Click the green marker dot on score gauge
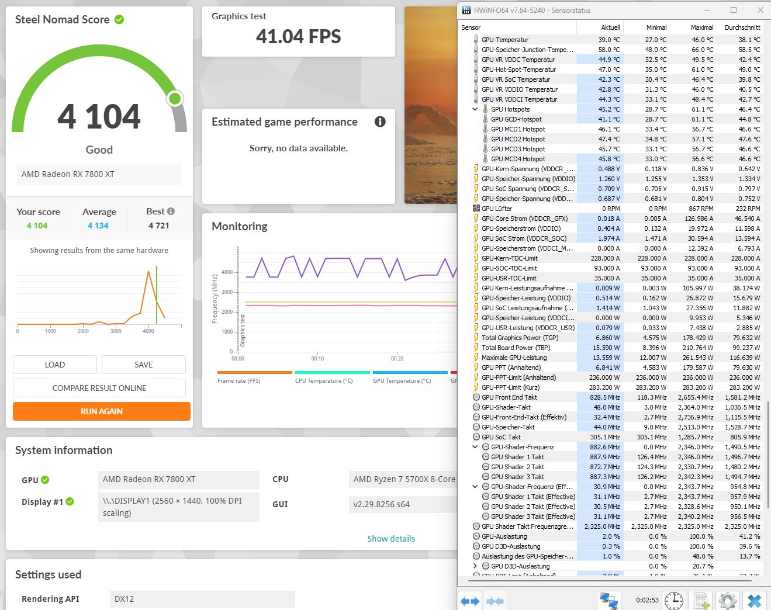The width and height of the screenshot is (771, 610). click(x=175, y=99)
